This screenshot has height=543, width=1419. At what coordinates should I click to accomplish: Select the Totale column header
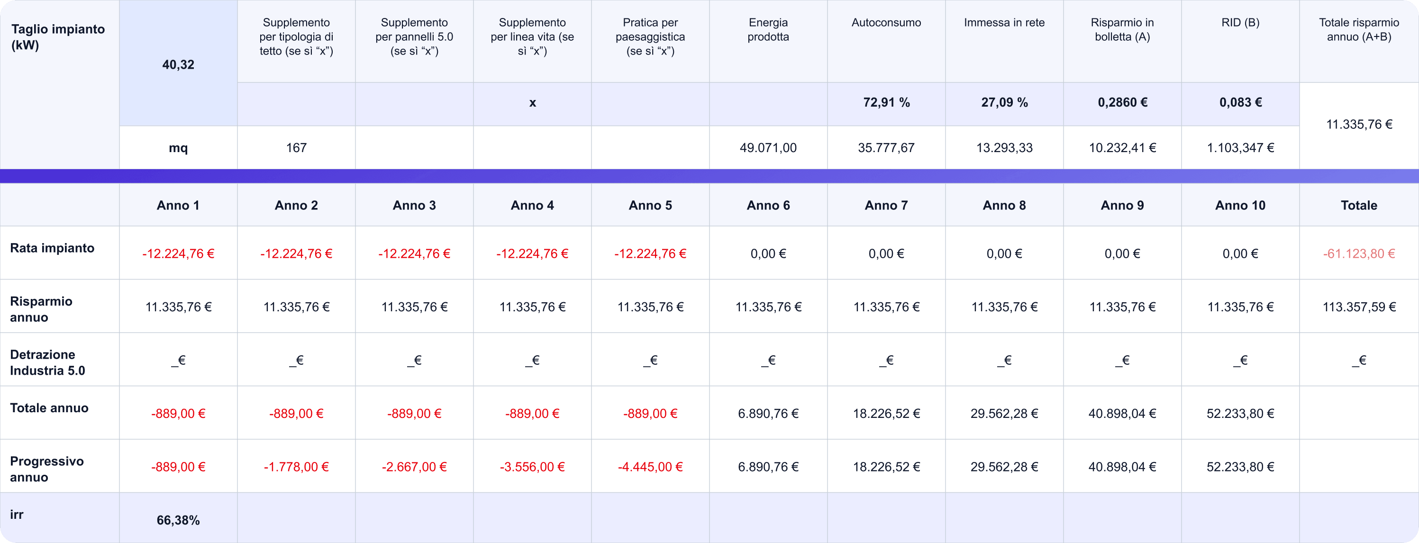pyautogui.click(x=1359, y=205)
